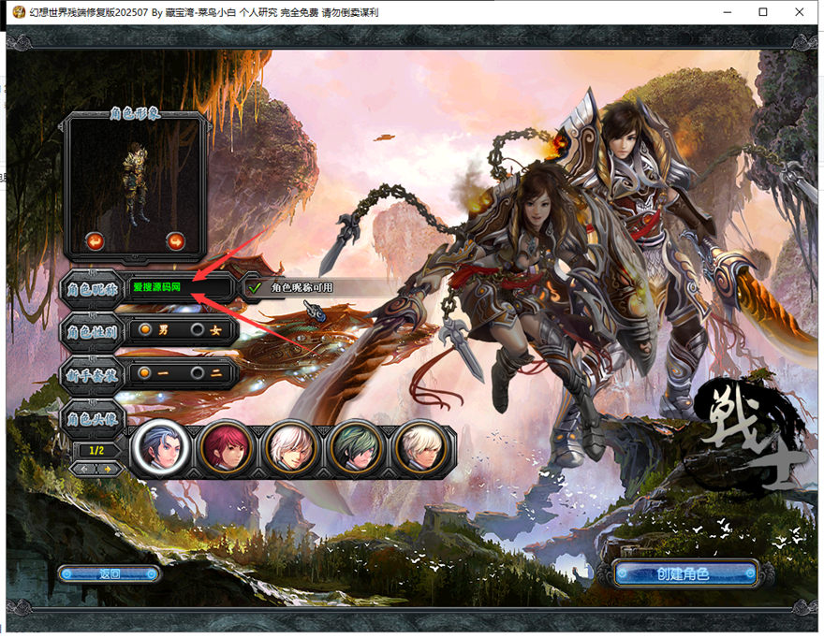Click the 1/2 avatar page indicator

(x=96, y=451)
